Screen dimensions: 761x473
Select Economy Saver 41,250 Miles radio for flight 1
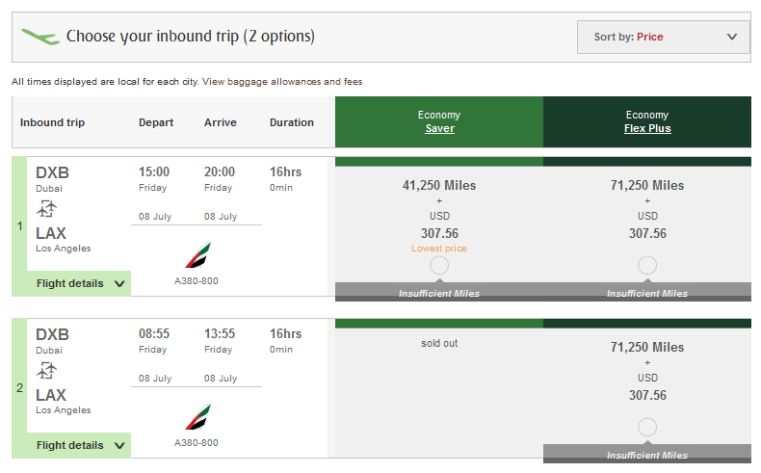pyautogui.click(x=439, y=265)
